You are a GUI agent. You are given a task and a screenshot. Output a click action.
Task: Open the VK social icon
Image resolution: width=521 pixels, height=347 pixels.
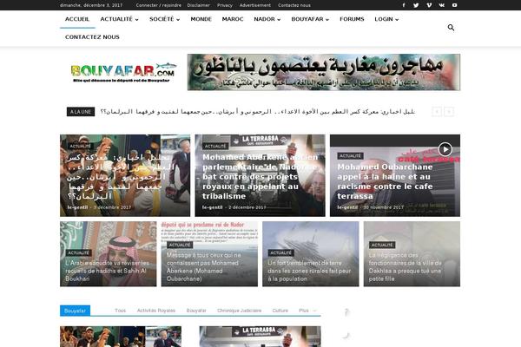(442, 5)
